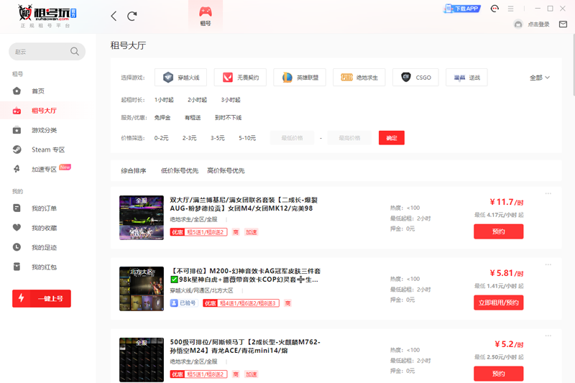Screen dimensions: 575x383
Task: Switch to 高价账号优先 sorting tab
Action: point(226,171)
